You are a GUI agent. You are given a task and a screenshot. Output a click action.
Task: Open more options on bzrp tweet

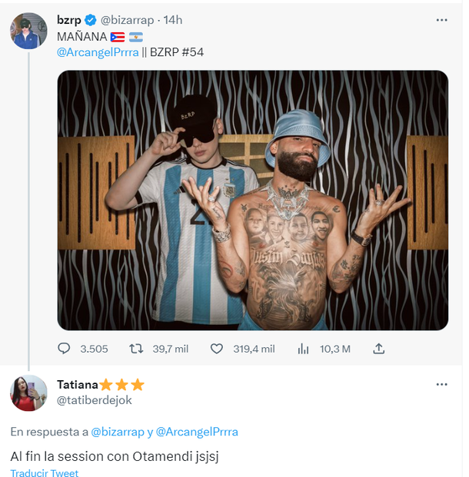(x=441, y=20)
